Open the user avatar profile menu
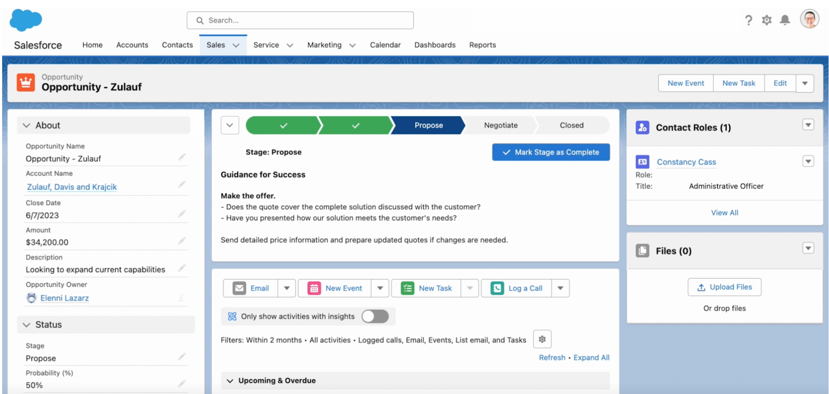 (809, 19)
